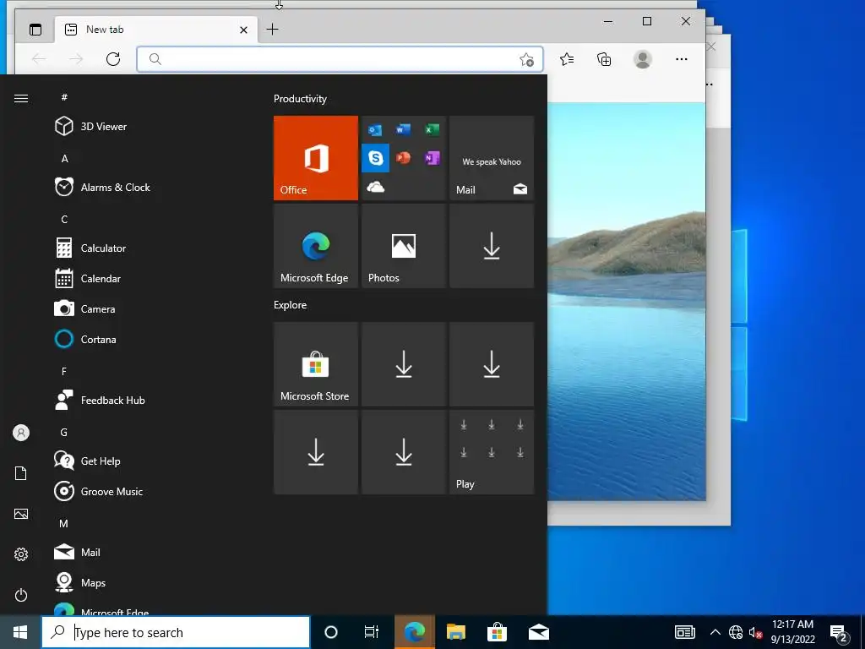Open OneNote in the Office apps tile
865x649 pixels.
[x=432, y=158]
